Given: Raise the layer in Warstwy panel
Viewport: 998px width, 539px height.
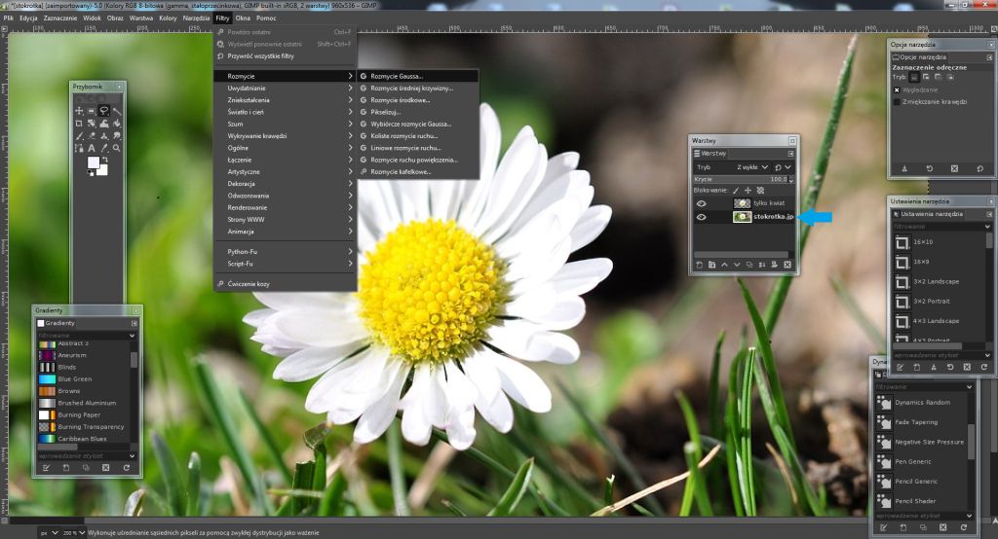Looking at the screenshot, I should [x=724, y=265].
